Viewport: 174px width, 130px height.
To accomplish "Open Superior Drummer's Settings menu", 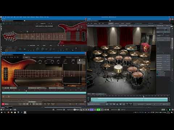I will tap(95, 23).
